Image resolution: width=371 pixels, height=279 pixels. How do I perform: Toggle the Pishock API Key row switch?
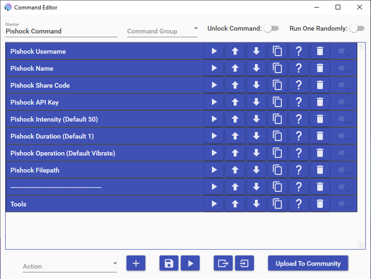coord(345,102)
